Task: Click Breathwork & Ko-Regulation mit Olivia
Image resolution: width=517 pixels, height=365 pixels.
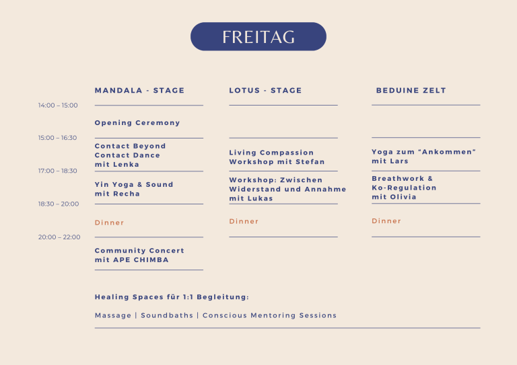Action: (404, 188)
